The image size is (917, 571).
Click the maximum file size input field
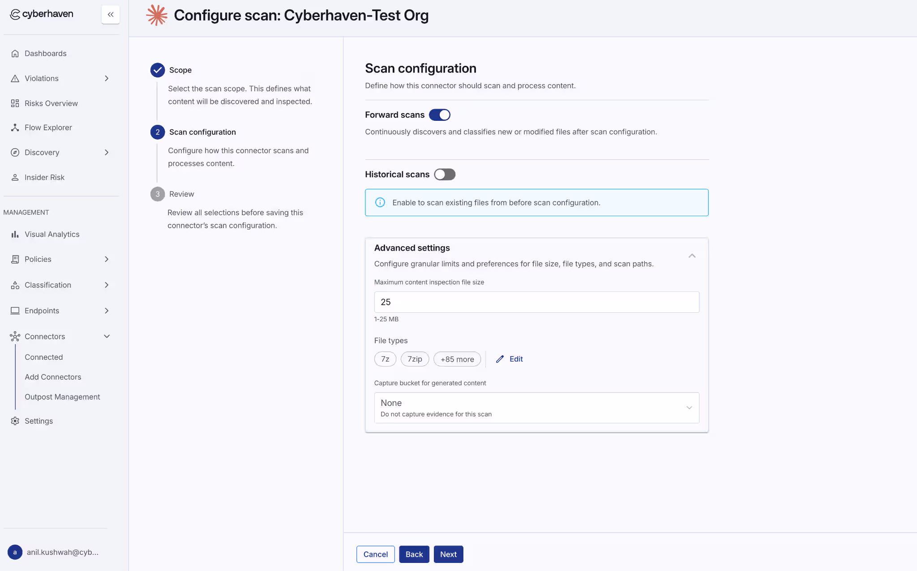click(x=536, y=302)
